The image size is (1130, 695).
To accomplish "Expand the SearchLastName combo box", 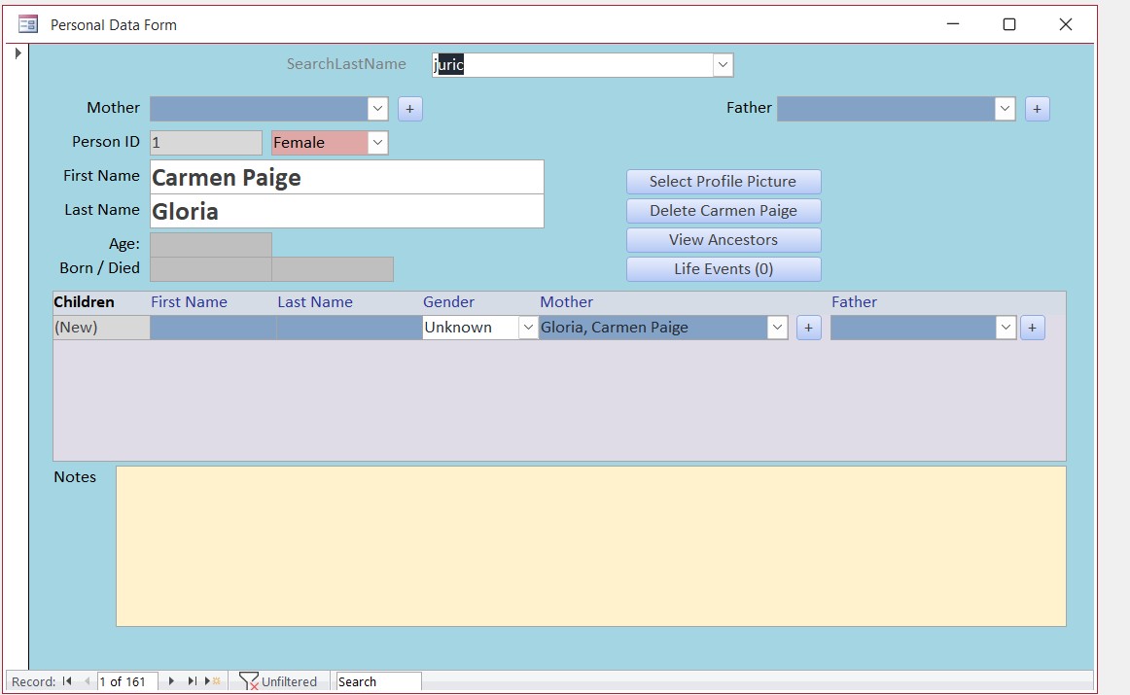I will tap(723, 65).
